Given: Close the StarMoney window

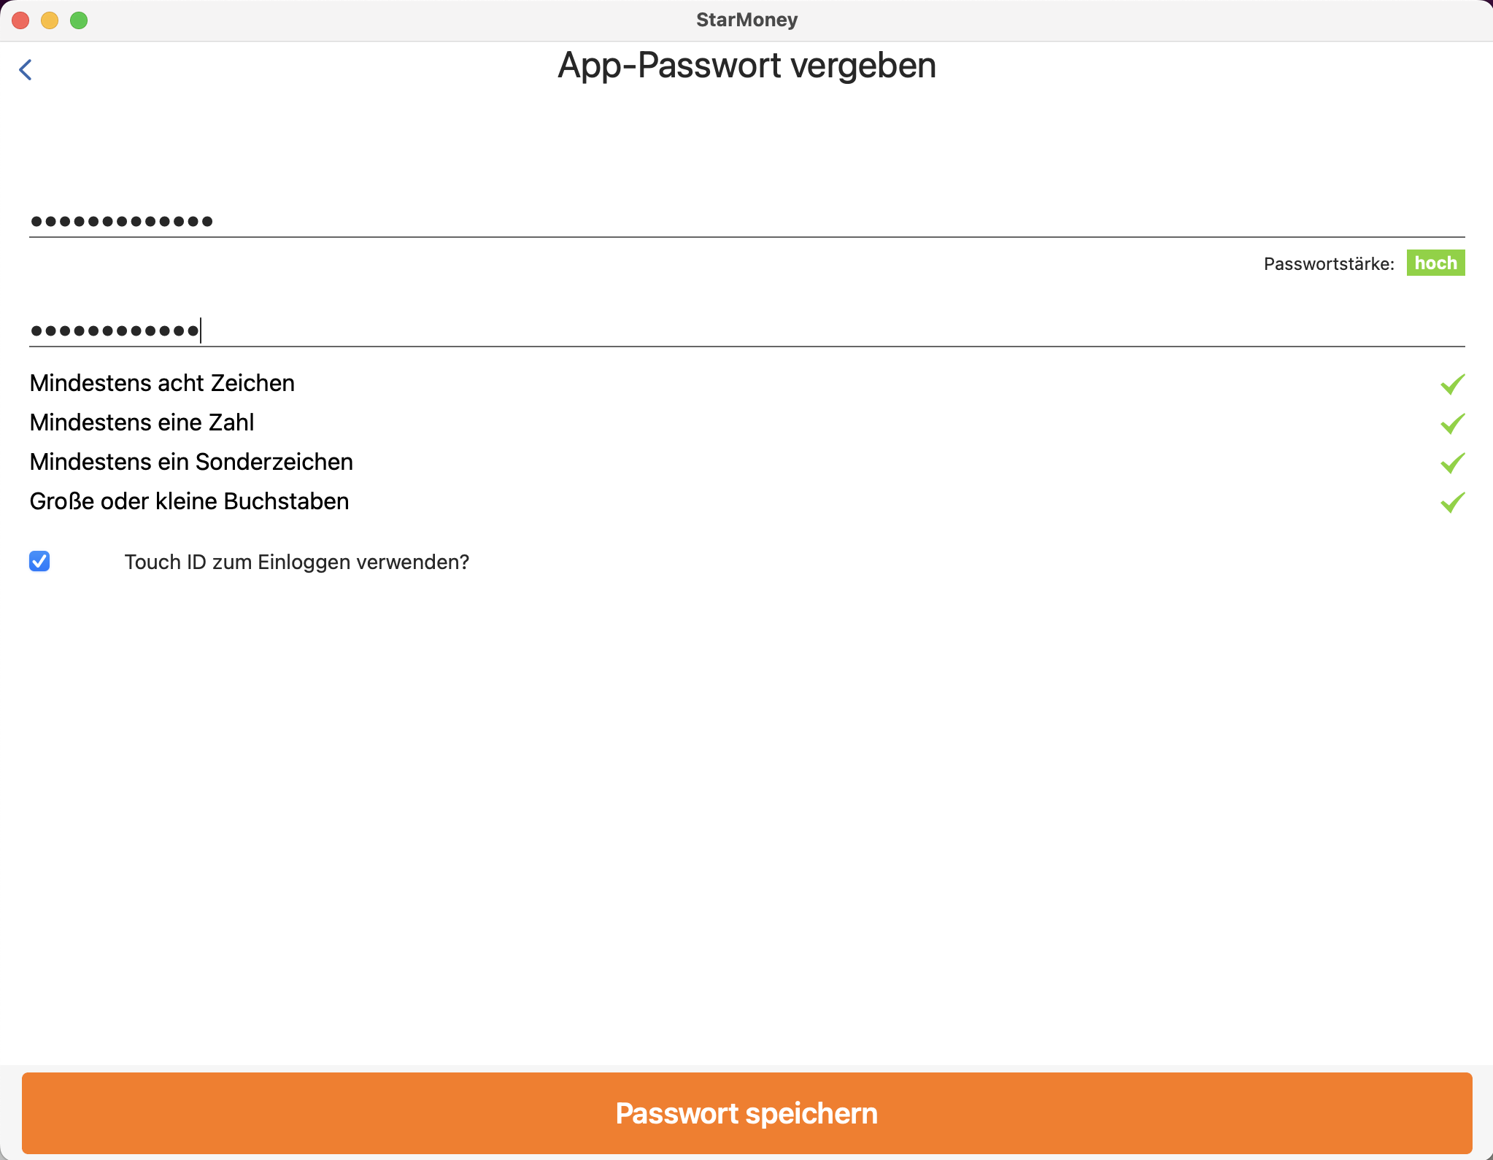Looking at the screenshot, I should point(20,20).
